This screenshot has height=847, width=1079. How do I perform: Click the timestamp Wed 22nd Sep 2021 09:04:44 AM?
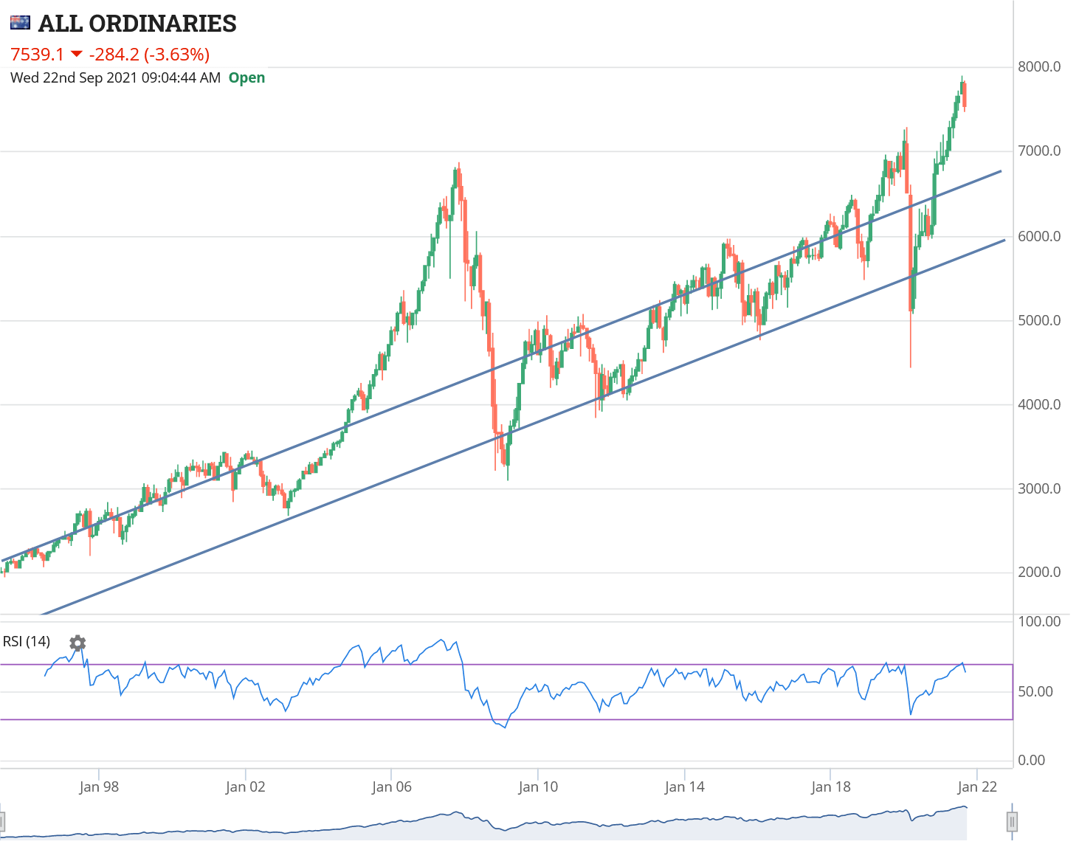pos(115,77)
